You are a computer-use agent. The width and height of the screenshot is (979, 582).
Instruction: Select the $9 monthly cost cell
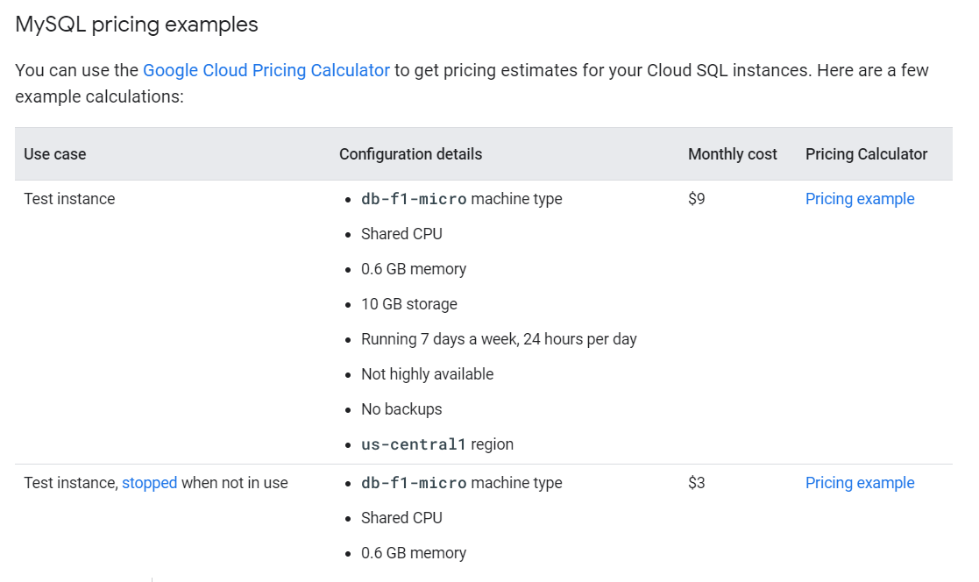click(x=696, y=199)
